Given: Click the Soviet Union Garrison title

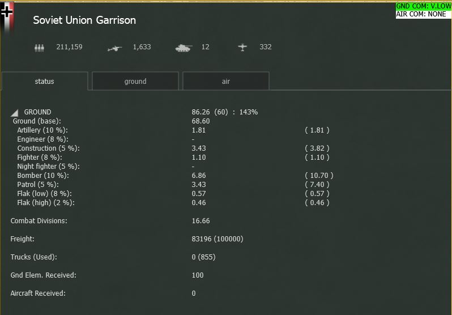Looking at the screenshot, I should click(x=84, y=20).
